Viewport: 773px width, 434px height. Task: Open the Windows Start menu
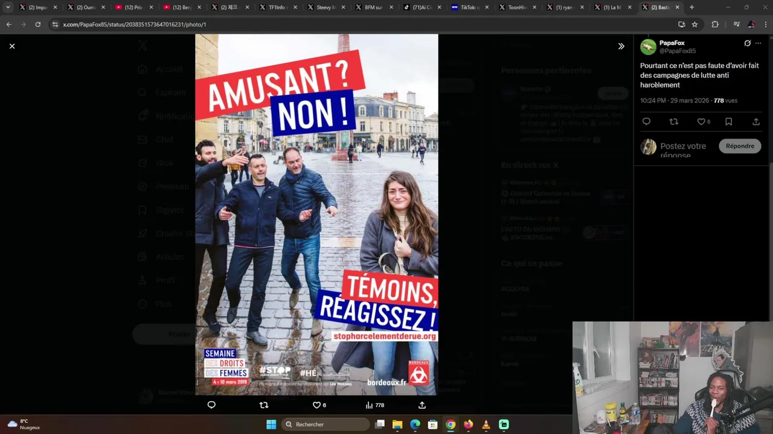(271, 424)
